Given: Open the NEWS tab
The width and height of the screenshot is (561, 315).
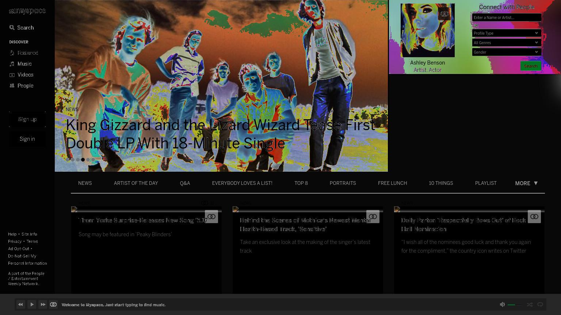Looking at the screenshot, I should pos(85,183).
